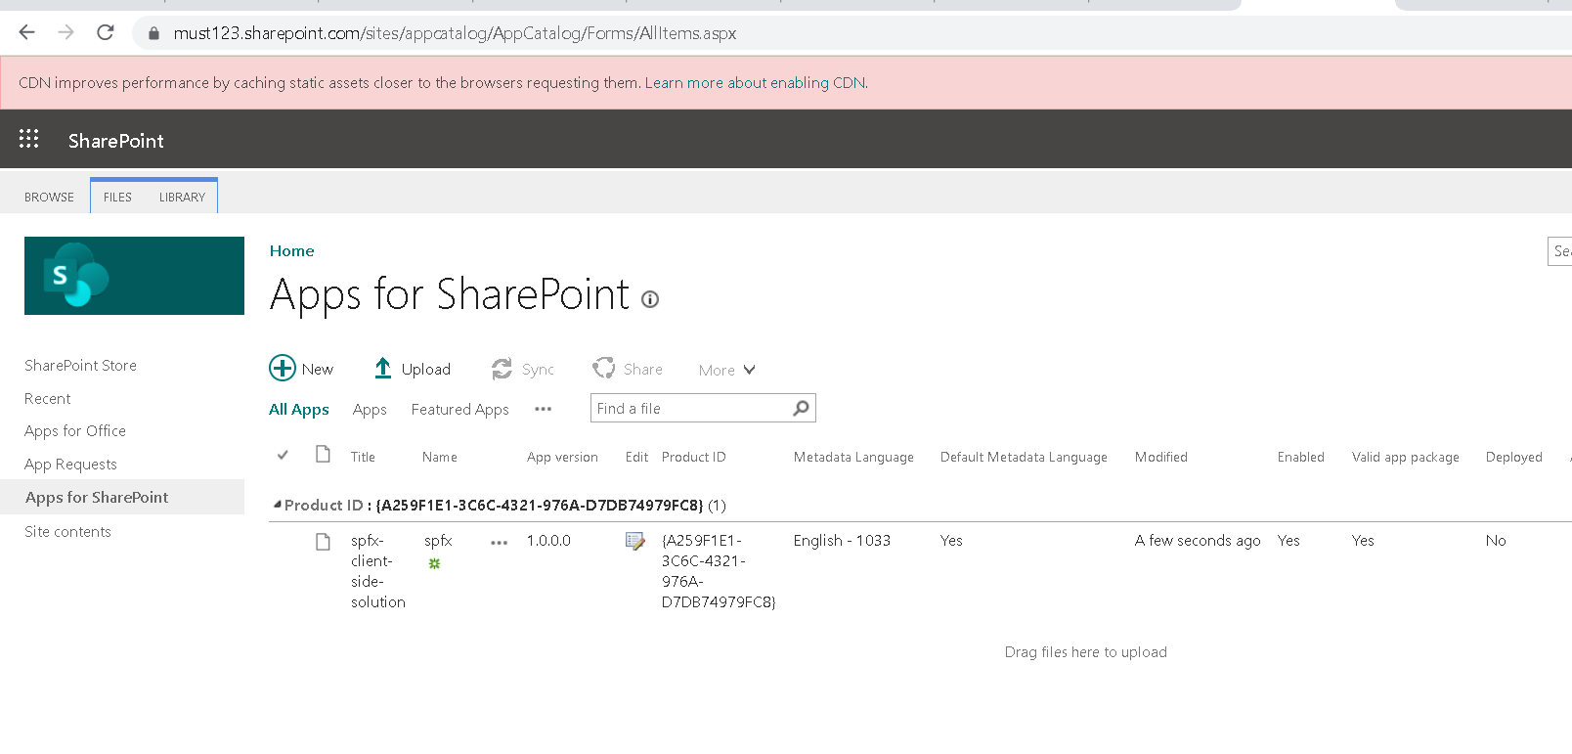Click the SharePoint site logo
Image resolution: width=1572 pixels, height=754 pixels.
[x=134, y=276]
